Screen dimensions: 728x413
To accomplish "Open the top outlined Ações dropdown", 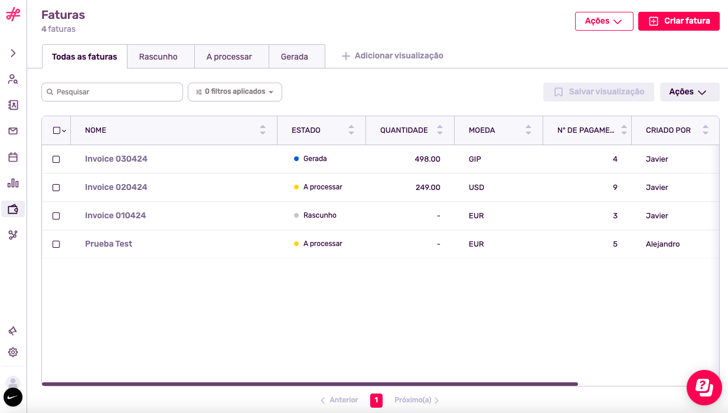I will [604, 21].
